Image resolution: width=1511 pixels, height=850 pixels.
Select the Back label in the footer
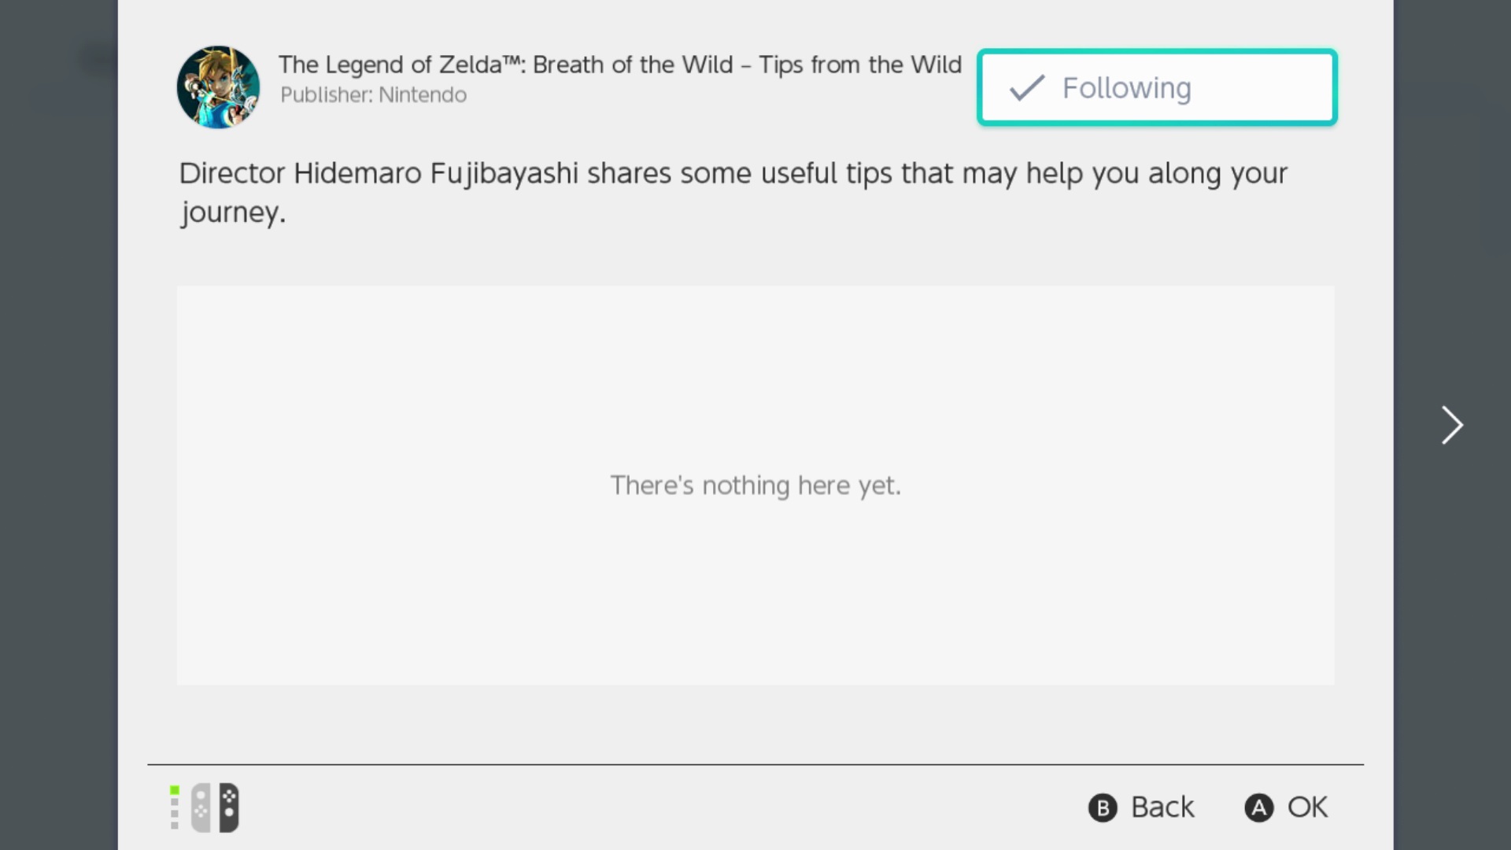pos(1162,807)
